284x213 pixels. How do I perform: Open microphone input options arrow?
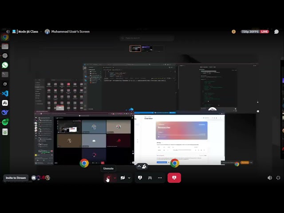115,178
